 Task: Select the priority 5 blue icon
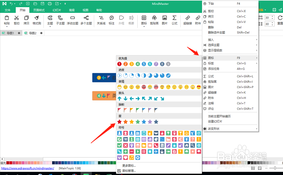[144, 64]
